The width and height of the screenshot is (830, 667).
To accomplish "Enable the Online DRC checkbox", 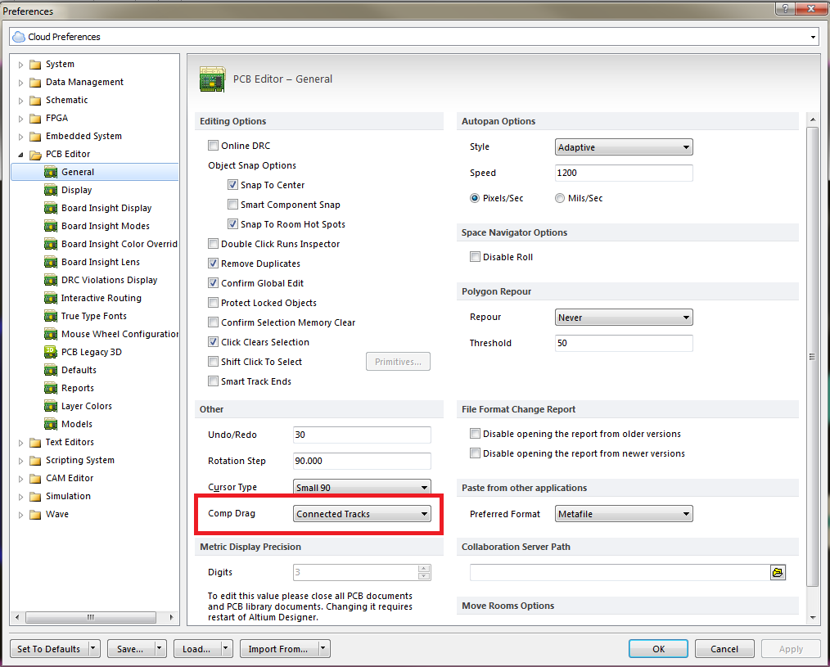I will coord(214,145).
